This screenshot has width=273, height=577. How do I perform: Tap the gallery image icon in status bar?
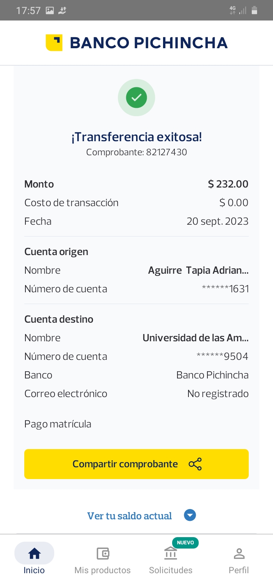[50, 11]
